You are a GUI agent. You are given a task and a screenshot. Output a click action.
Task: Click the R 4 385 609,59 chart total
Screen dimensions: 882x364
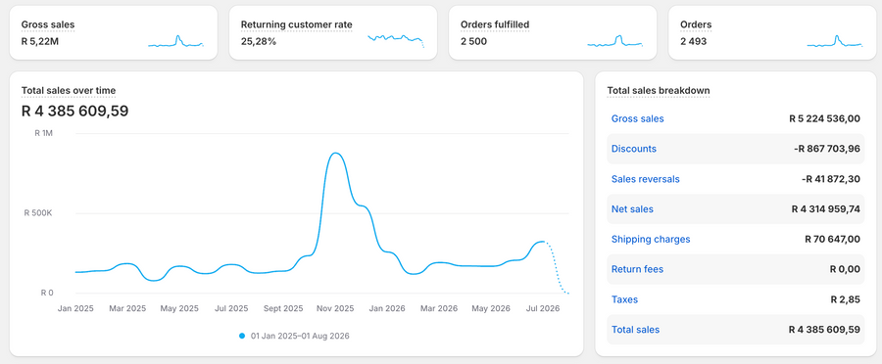pos(74,112)
